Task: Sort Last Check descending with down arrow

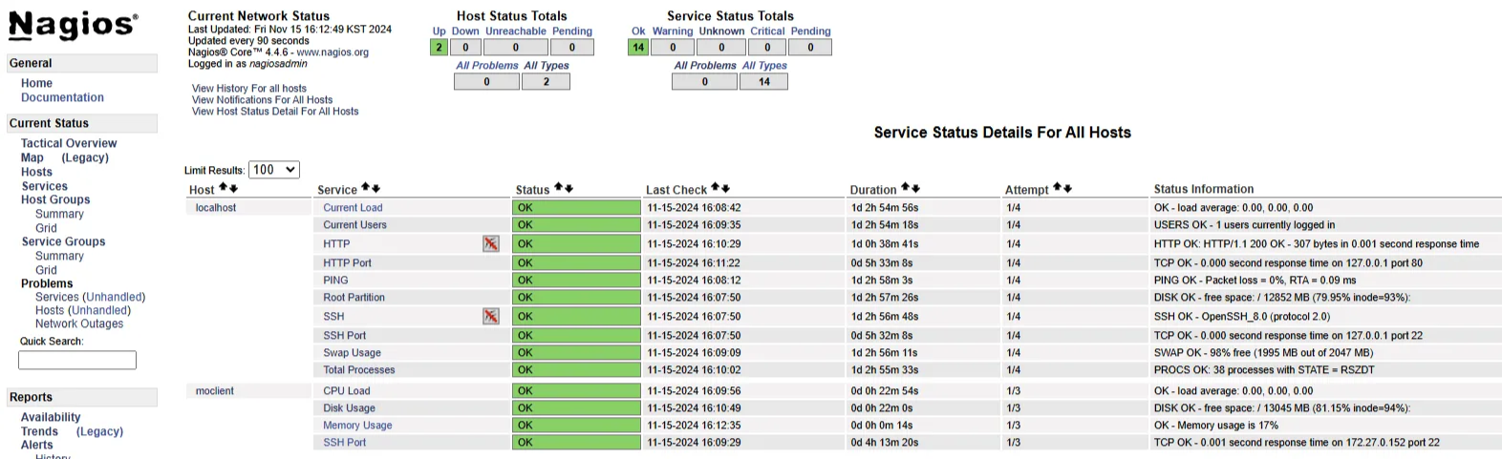Action: click(x=725, y=188)
